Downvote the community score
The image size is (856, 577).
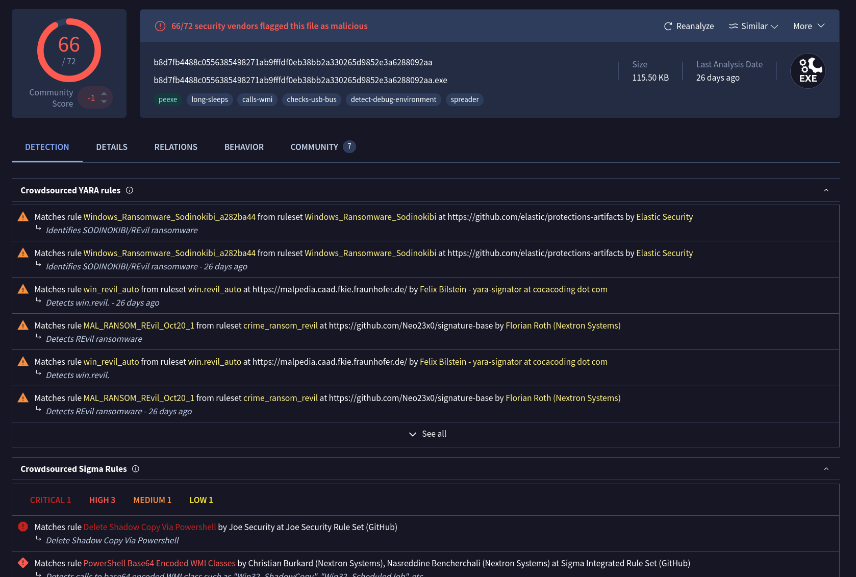pos(104,102)
